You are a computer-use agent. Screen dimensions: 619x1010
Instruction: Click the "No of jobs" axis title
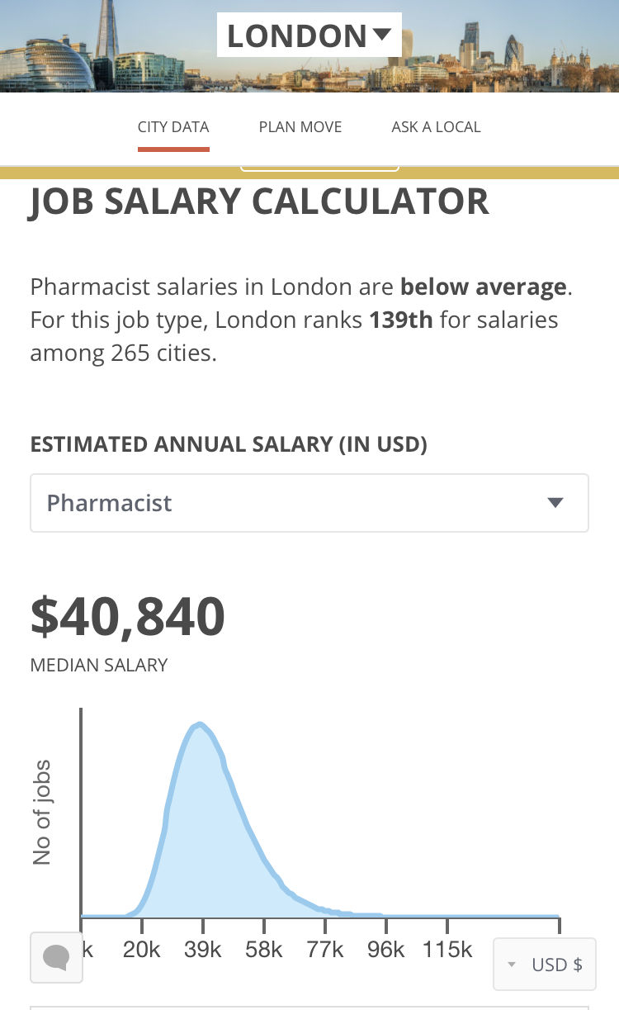(x=42, y=812)
